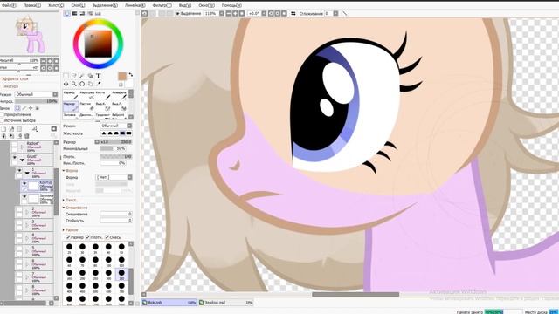The width and height of the screenshot is (559, 314).
Task: Collapse the Grust layer group
Action: pyautogui.click(x=22, y=160)
